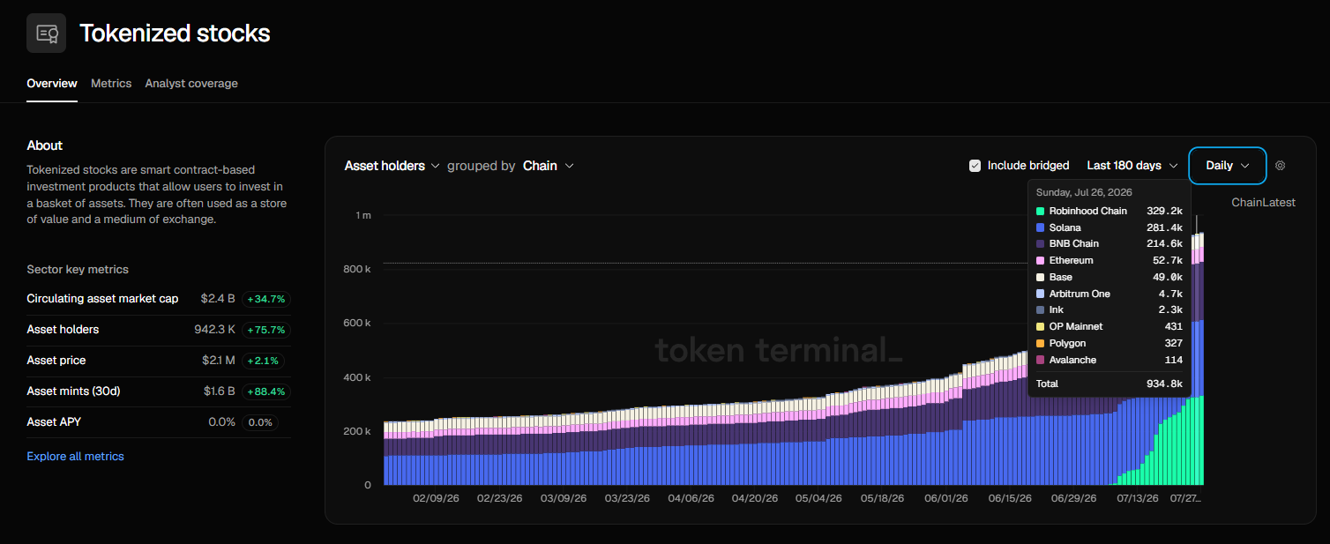The height and width of the screenshot is (544, 1330).
Task: Click the Solana blue legend swatch
Action: tap(1041, 228)
